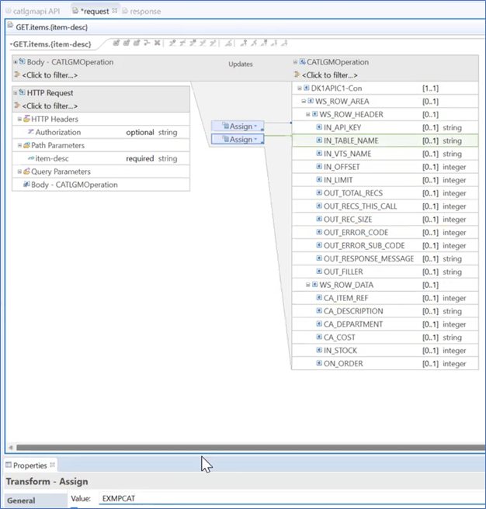Screen dimensions: 486x509
Task: Click the element icon beside OUT_RESPONSE_MESSAGE
Action: coord(319,258)
